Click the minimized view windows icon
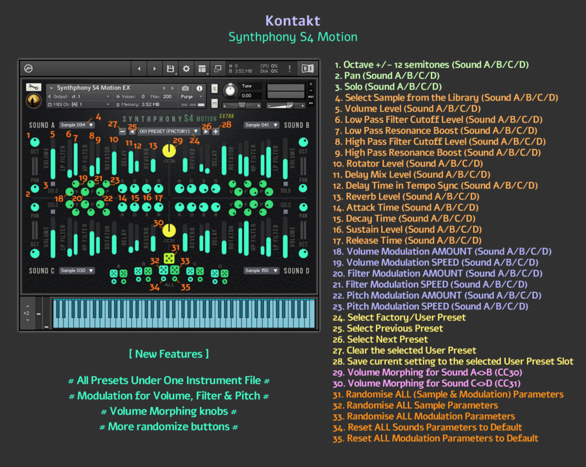The image size is (586, 467). pyautogui.click(x=217, y=69)
